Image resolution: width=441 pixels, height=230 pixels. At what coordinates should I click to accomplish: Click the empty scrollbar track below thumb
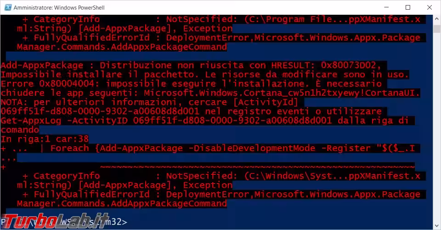pos(437,126)
